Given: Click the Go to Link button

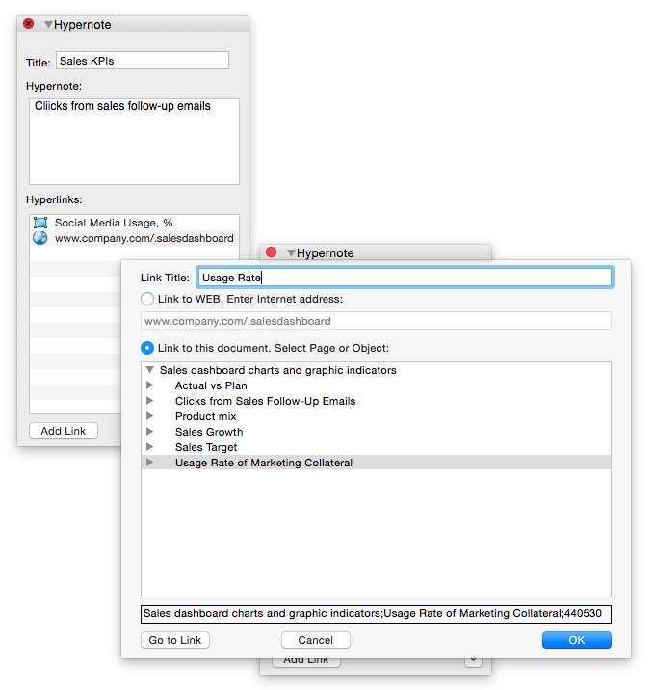Looking at the screenshot, I should point(175,640).
